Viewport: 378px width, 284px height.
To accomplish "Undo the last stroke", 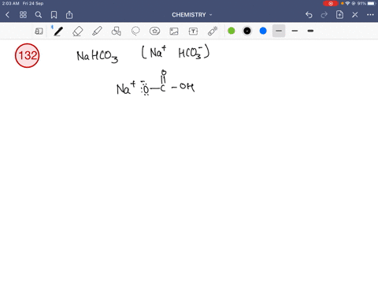I will (309, 15).
